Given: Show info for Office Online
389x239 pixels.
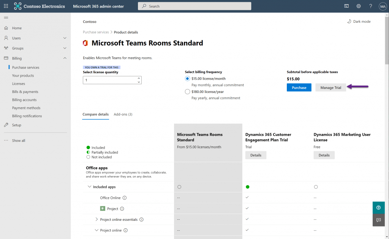Looking at the screenshot, I should (125, 198).
